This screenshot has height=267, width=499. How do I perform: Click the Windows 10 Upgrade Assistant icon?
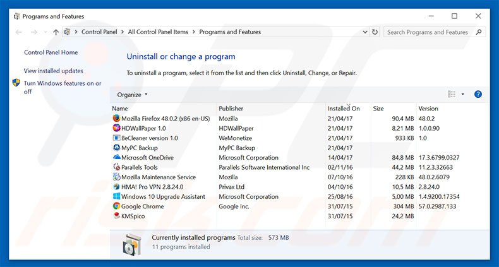[x=116, y=196]
